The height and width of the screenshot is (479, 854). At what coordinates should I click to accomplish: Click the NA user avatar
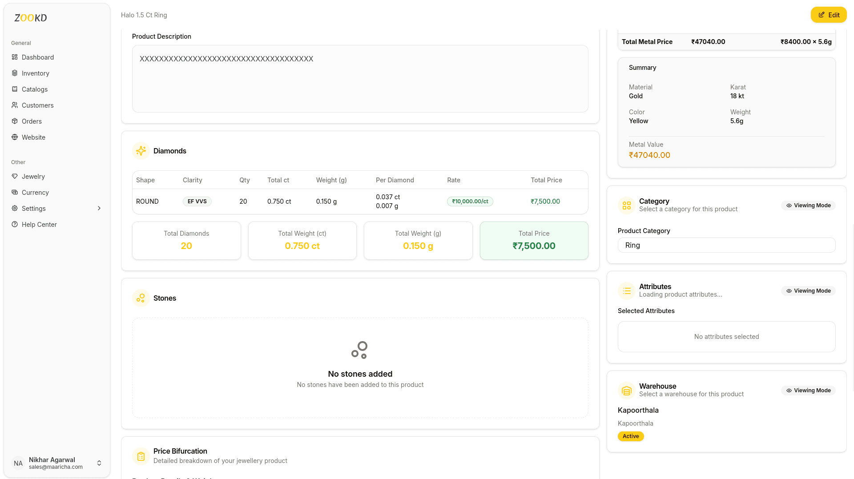[18, 463]
